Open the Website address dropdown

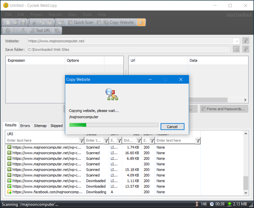pyautogui.click(x=237, y=41)
